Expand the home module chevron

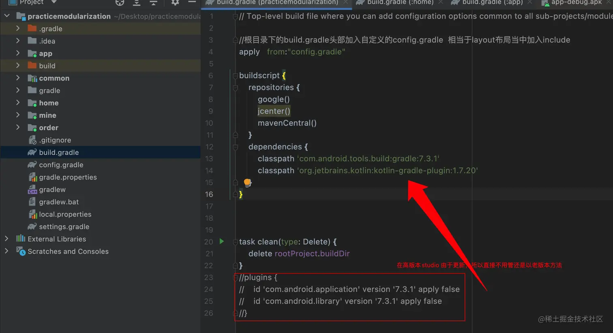pos(18,102)
